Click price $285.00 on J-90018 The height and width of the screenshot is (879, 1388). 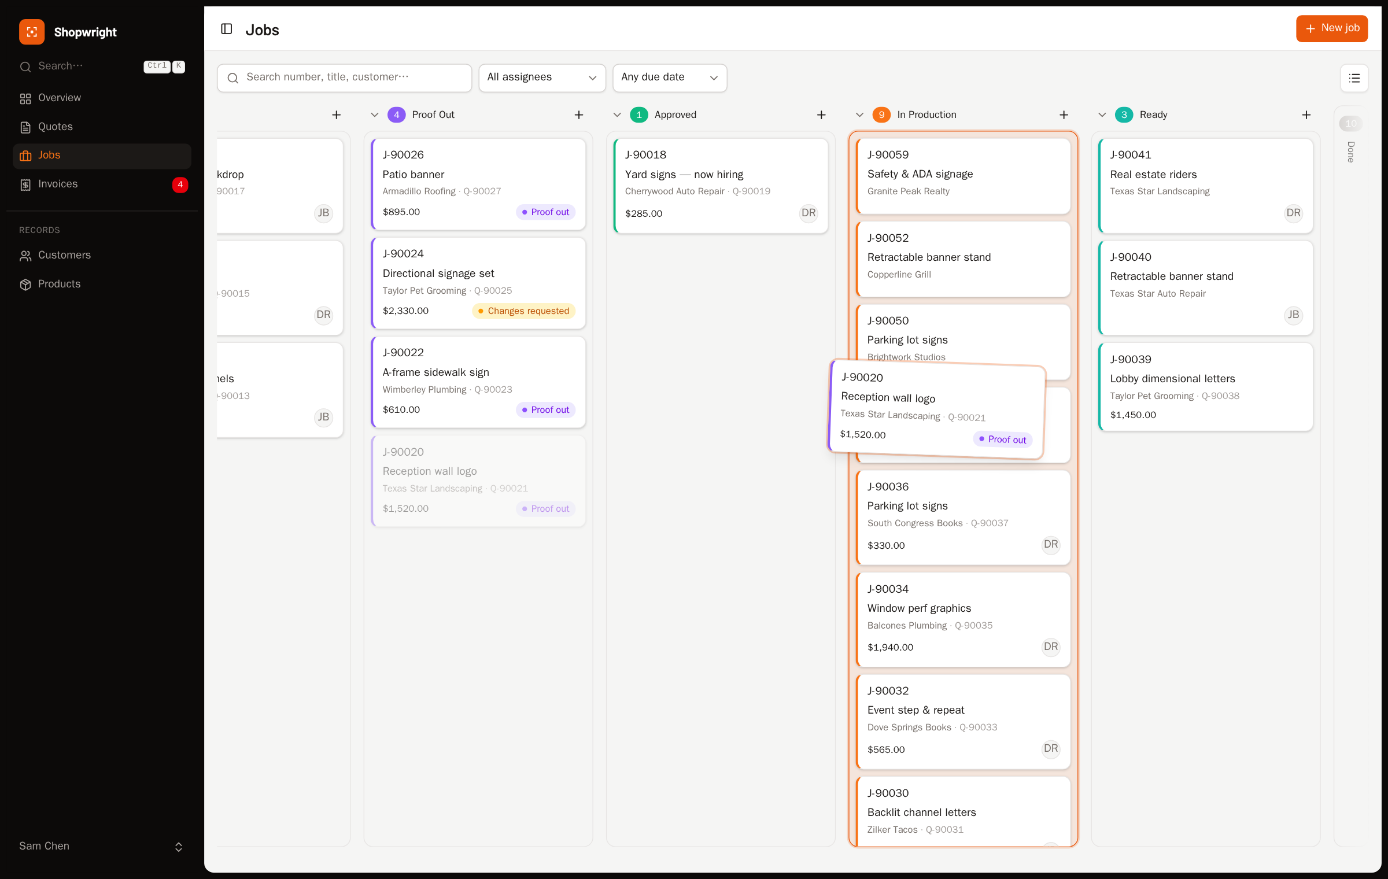pyautogui.click(x=644, y=214)
